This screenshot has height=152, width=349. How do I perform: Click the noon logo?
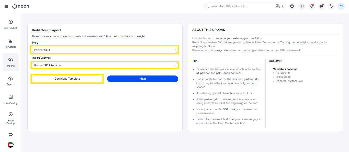(21, 6)
